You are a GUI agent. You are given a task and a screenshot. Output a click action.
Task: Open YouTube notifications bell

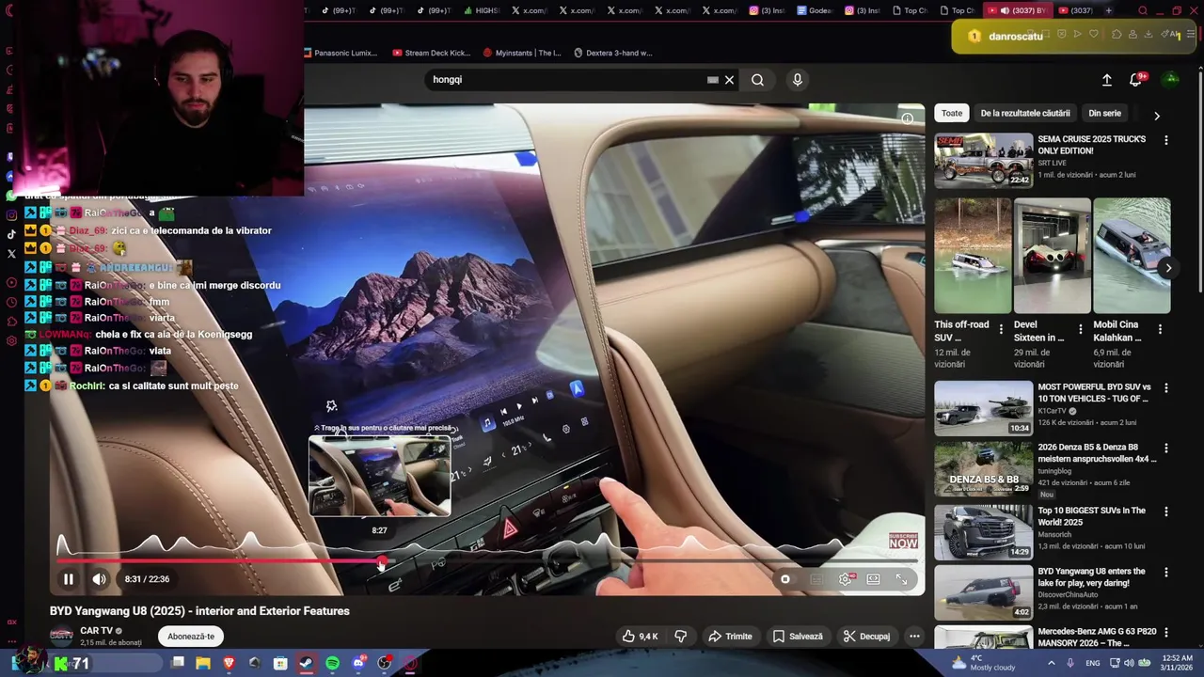(x=1136, y=80)
